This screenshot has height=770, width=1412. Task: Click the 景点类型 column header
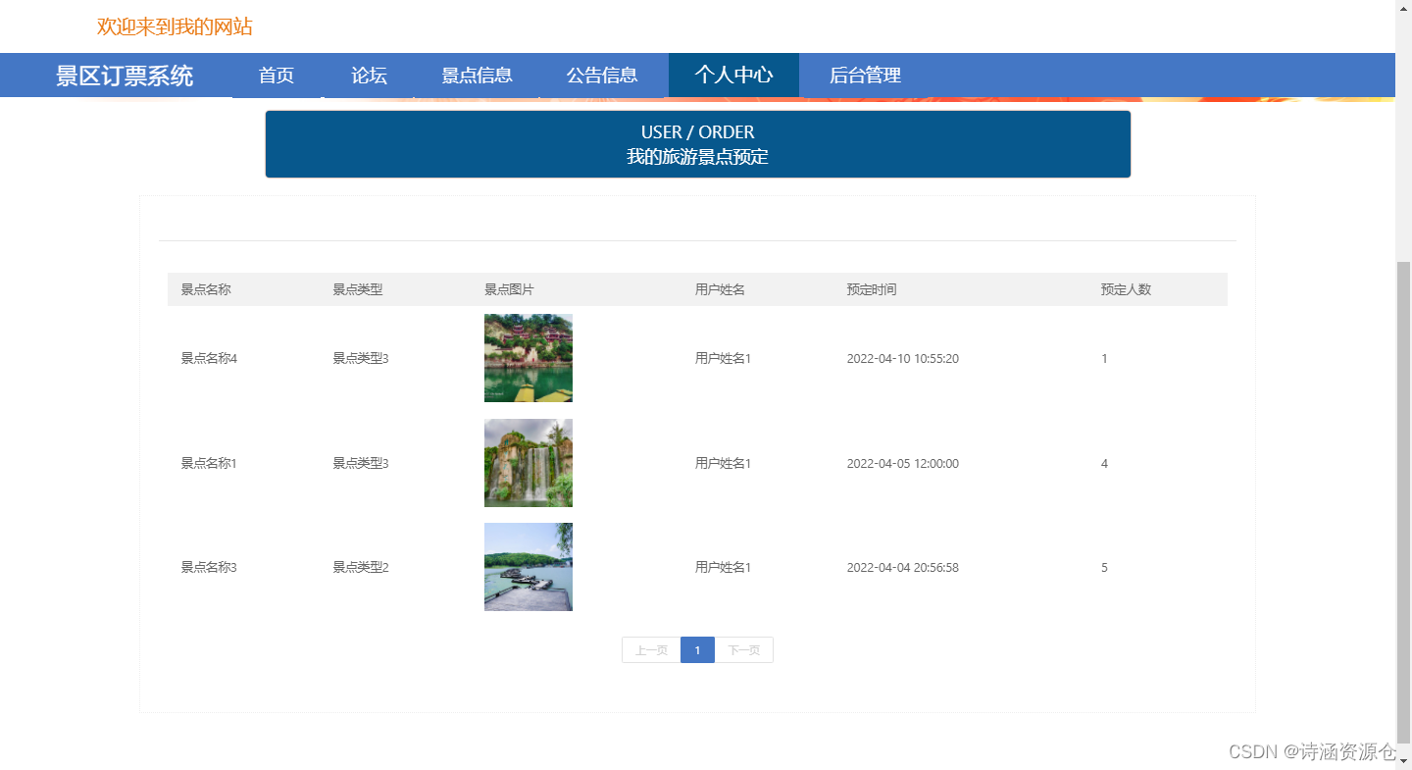tap(358, 289)
